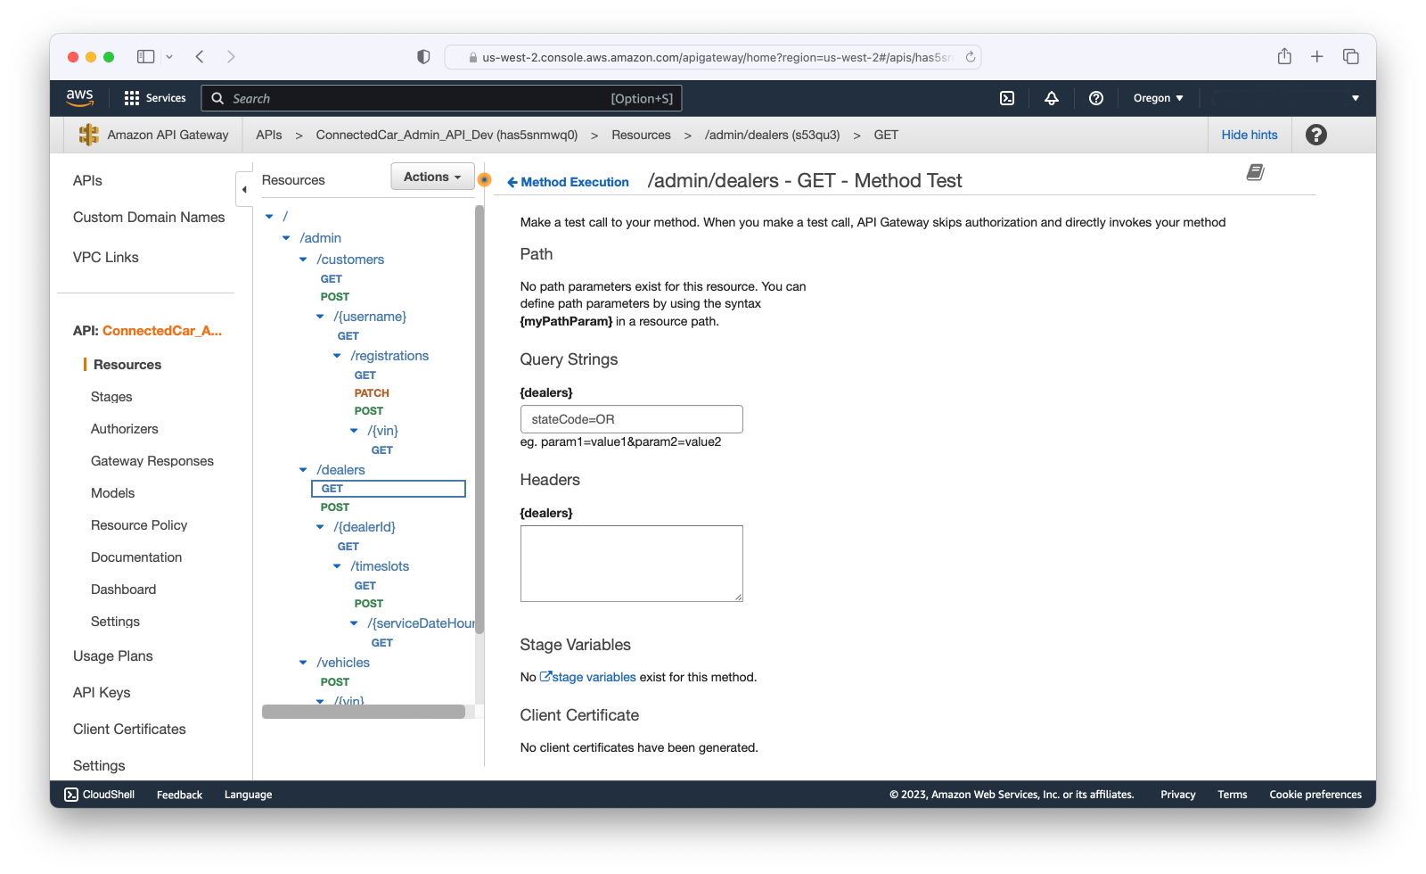This screenshot has height=874, width=1426.
Task: Click the Safari share icon
Action: pyautogui.click(x=1284, y=56)
